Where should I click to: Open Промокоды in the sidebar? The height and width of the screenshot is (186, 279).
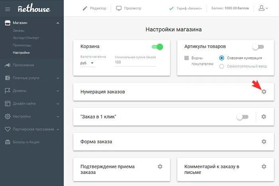(x=22, y=45)
